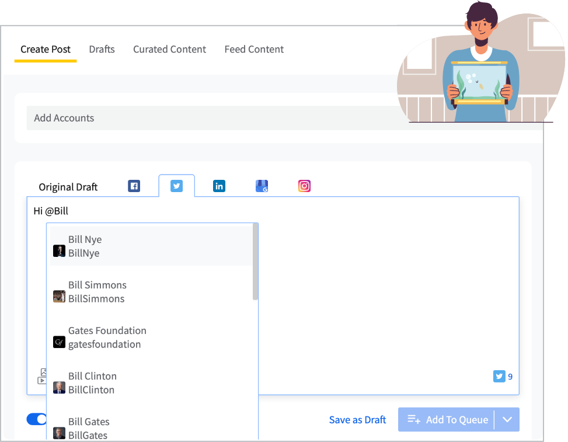This screenshot has width=568, height=442.
Task: Switch to the Drafts tab
Action: pyautogui.click(x=102, y=49)
